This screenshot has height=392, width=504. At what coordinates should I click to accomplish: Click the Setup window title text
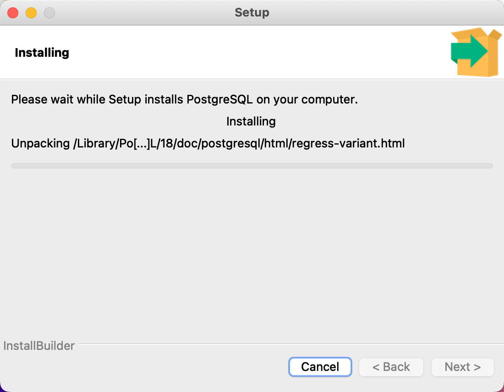point(252,12)
